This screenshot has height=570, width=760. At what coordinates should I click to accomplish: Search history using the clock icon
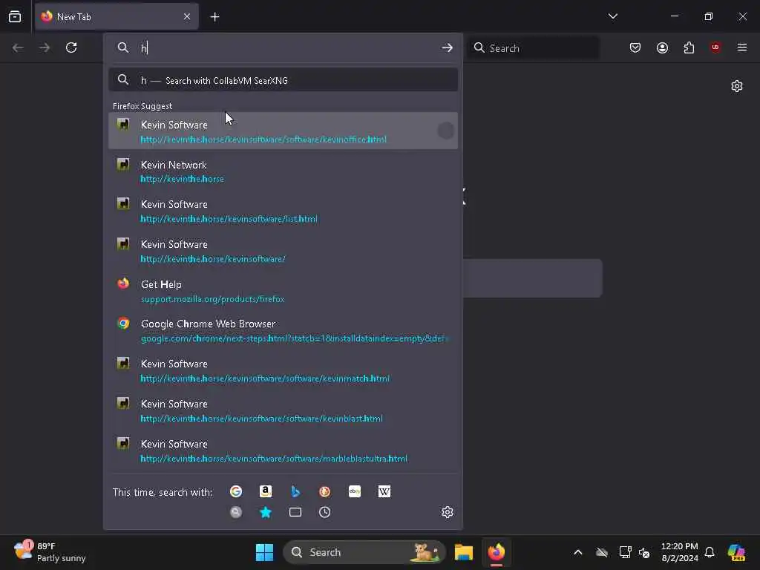coord(325,512)
